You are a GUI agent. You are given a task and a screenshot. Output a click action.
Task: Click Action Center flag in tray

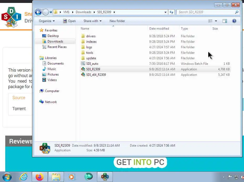point(230,177)
